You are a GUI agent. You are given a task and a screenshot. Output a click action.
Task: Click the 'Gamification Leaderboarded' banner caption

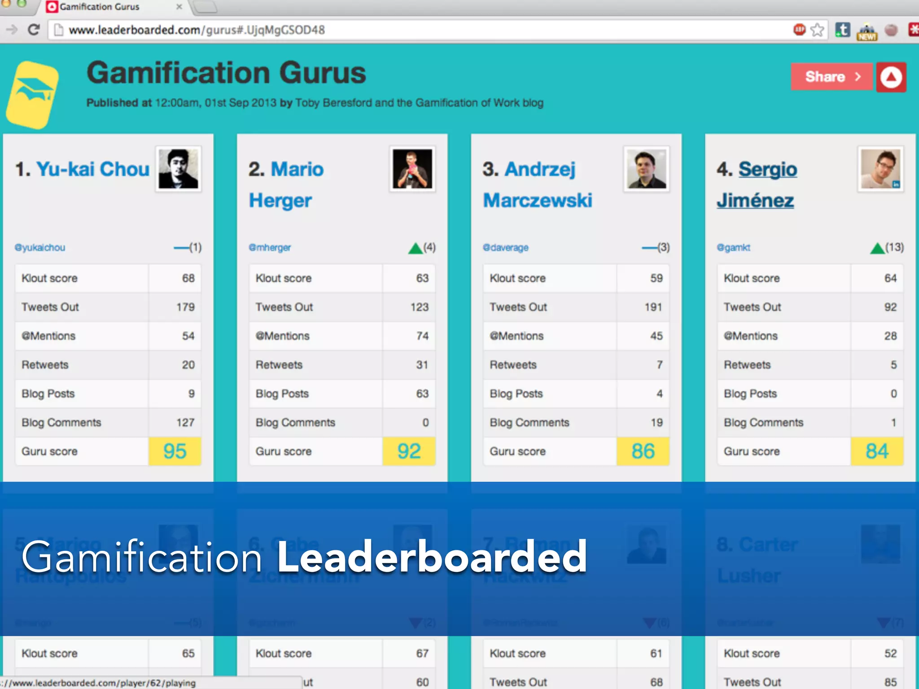pos(304,558)
